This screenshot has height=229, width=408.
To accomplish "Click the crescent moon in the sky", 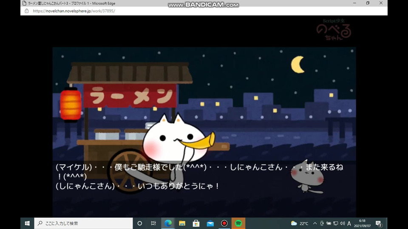I will [x=297, y=64].
